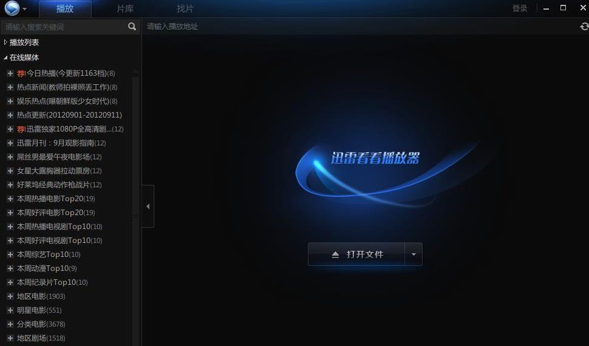Open the Xunlei Kankan logo main menu

pyautogui.click(x=12, y=8)
